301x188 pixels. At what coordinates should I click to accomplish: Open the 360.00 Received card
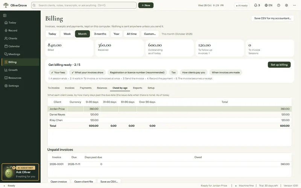click(x=120, y=48)
